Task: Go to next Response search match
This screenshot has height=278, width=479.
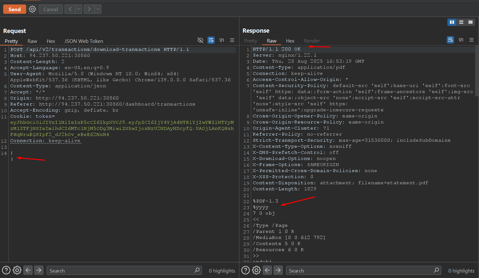Action: pos(278,270)
